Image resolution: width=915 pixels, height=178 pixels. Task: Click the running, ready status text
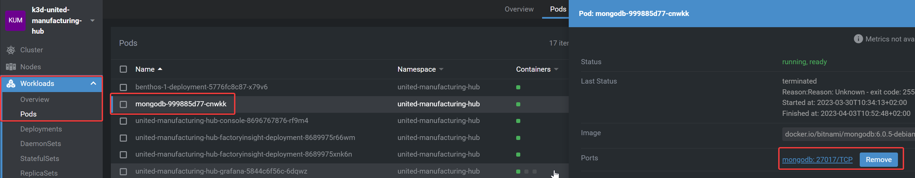click(x=804, y=62)
